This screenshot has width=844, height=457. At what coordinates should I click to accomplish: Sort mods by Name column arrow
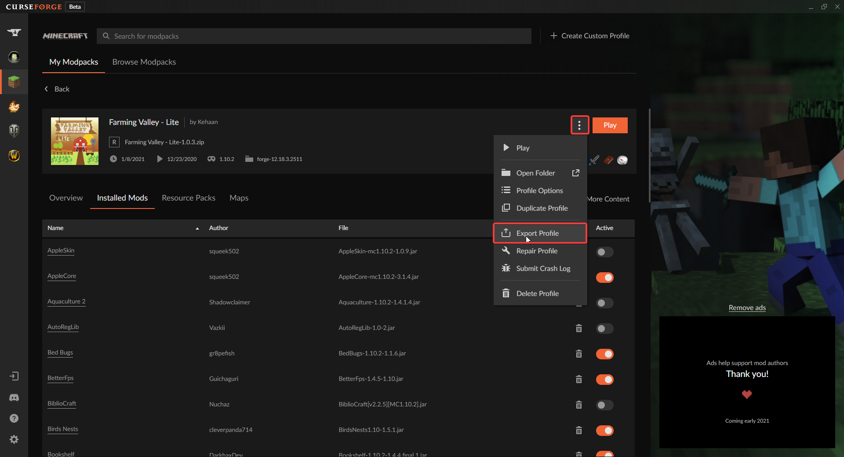(197, 228)
